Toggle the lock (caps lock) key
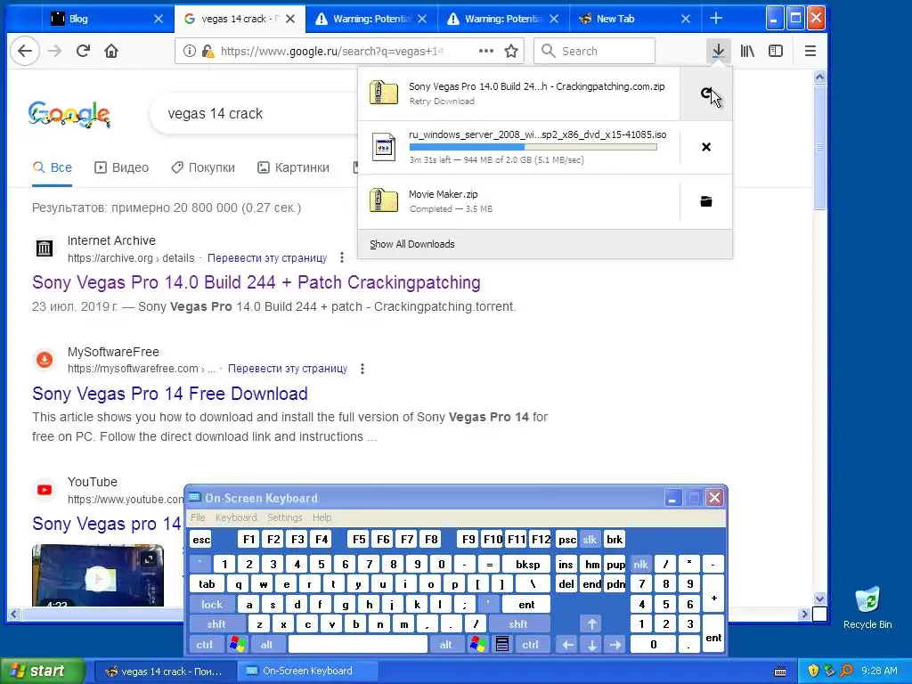The width and height of the screenshot is (912, 684). tap(212, 605)
